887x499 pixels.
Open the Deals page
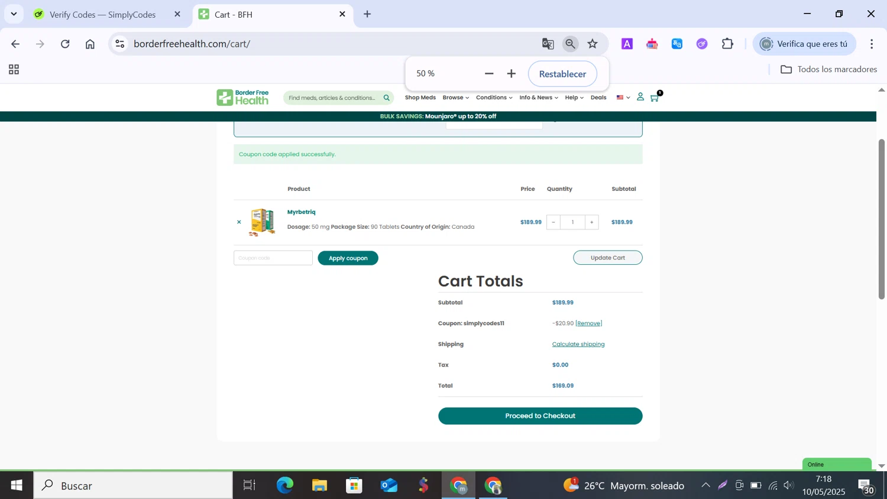click(598, 98)
